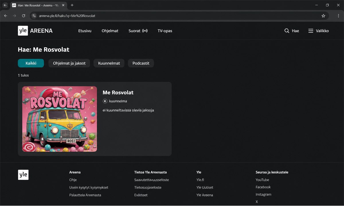Open X footer link

click(x=257, y=202)
